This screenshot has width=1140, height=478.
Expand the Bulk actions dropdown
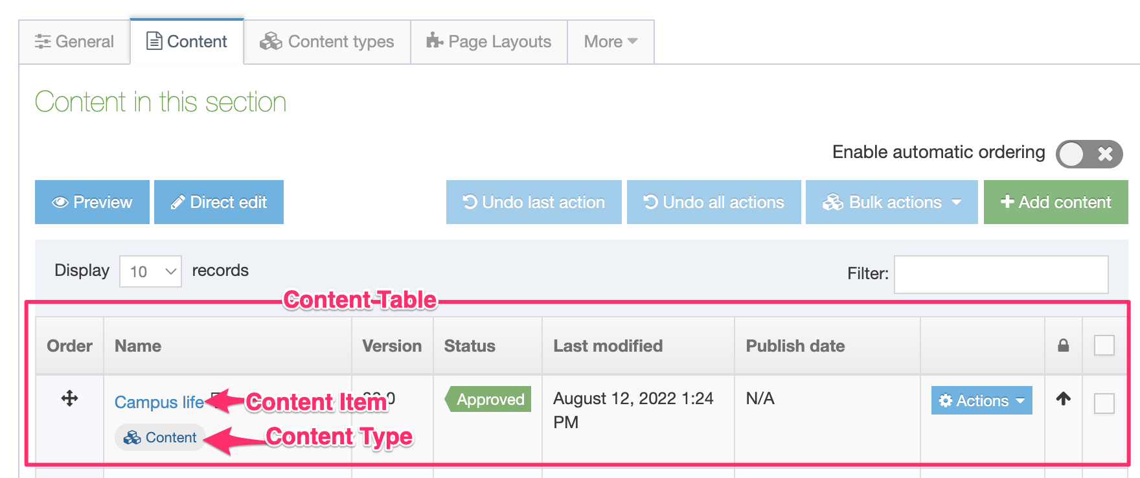click(891, 203)
